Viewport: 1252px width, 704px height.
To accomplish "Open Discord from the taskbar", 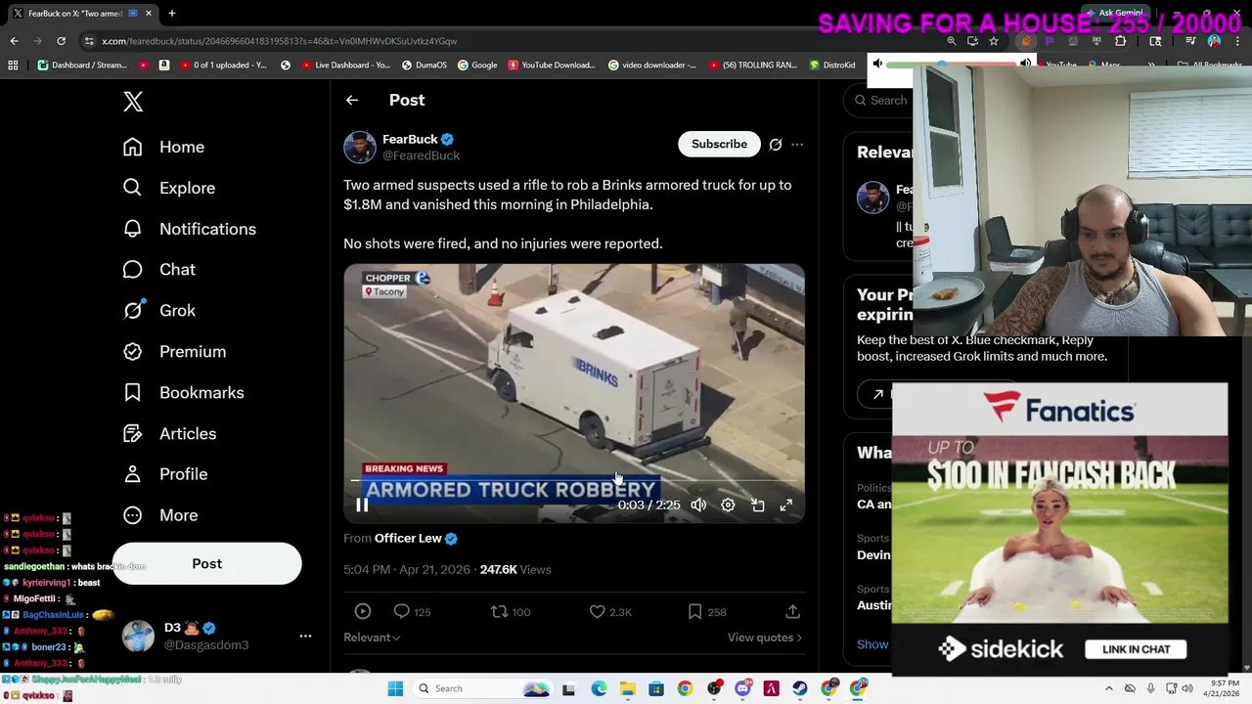I will coord(742,688).
